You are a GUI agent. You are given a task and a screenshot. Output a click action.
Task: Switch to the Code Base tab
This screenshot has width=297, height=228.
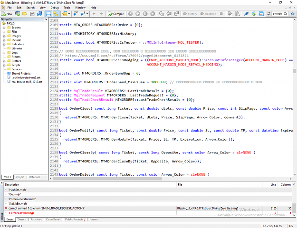[53, 219]
